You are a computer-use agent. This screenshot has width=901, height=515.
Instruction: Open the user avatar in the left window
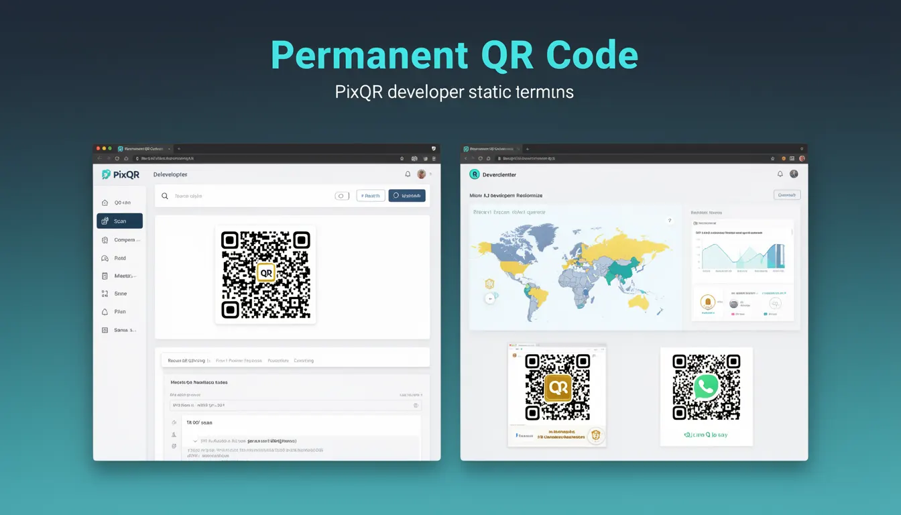coord(422,174)
